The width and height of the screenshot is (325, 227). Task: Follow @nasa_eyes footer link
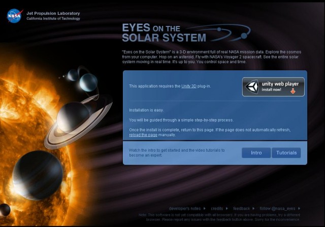[x=277, y=208]
